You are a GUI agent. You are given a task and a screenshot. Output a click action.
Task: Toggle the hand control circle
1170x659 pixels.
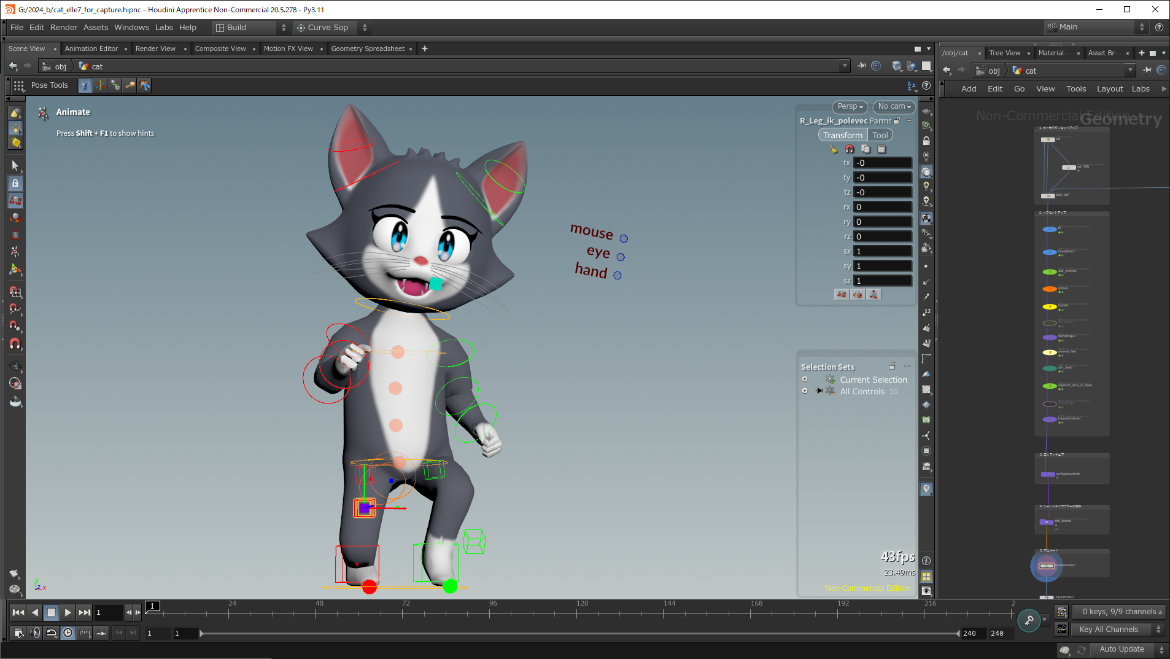click(x=618, y=276)
